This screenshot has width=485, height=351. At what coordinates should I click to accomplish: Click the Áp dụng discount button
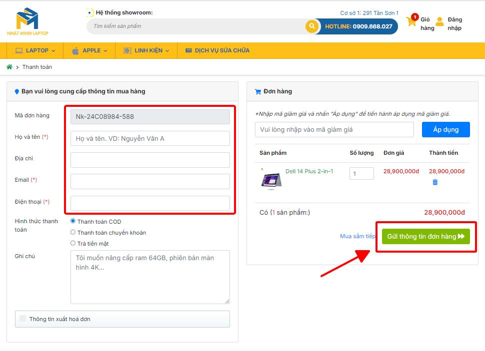[x=445, y=129]
